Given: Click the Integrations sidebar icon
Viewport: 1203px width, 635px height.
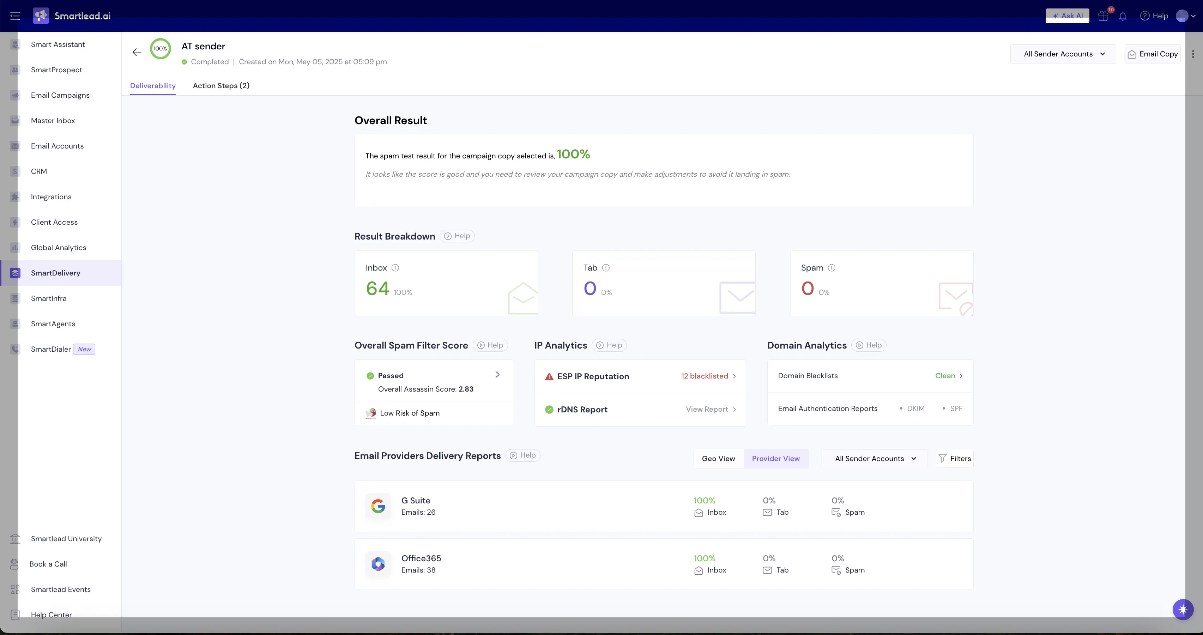Looking at the screenshot, I should (15, 197).
